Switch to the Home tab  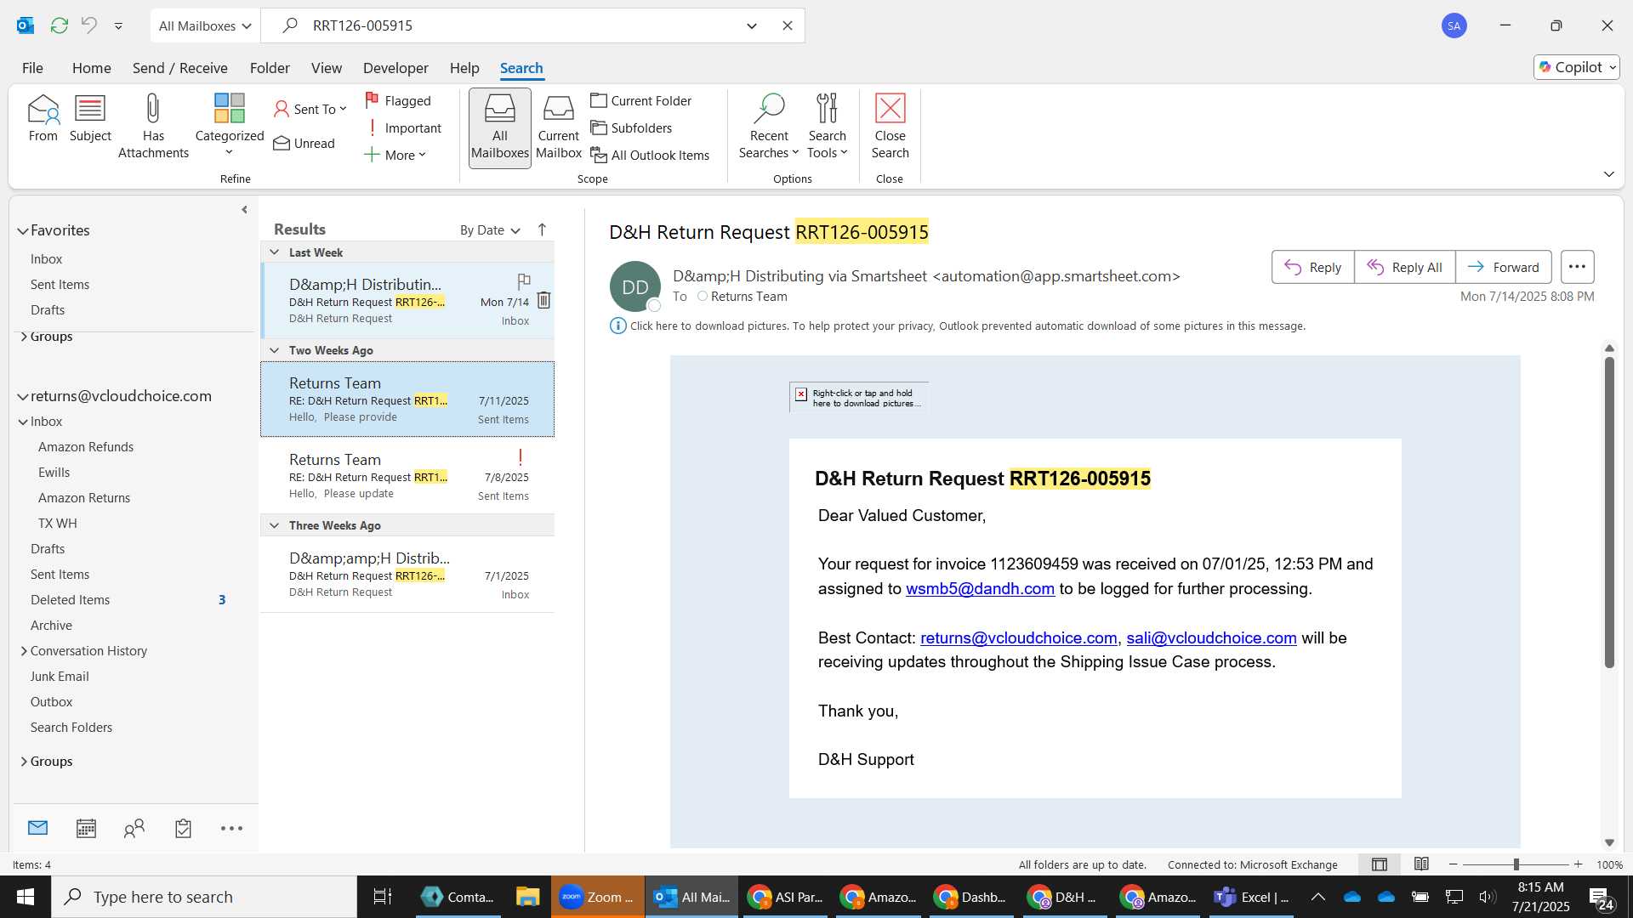pos(91,68)
